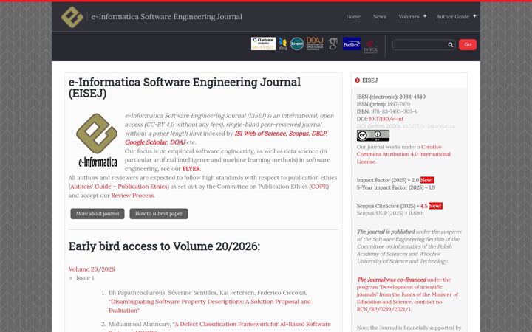
Task: Click the e-Informatica logo in the header
Action: (72, 17)
